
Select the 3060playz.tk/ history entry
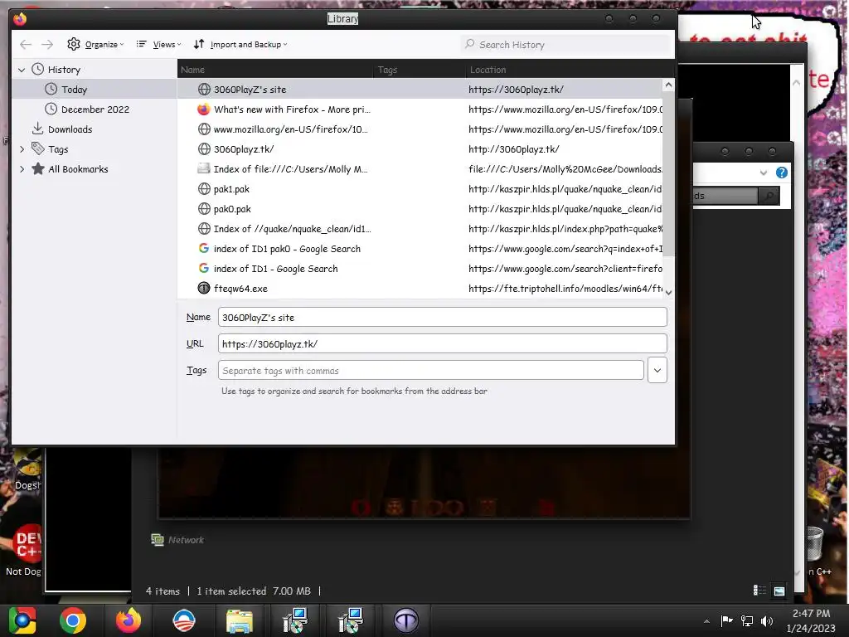[x=420, y=149]
